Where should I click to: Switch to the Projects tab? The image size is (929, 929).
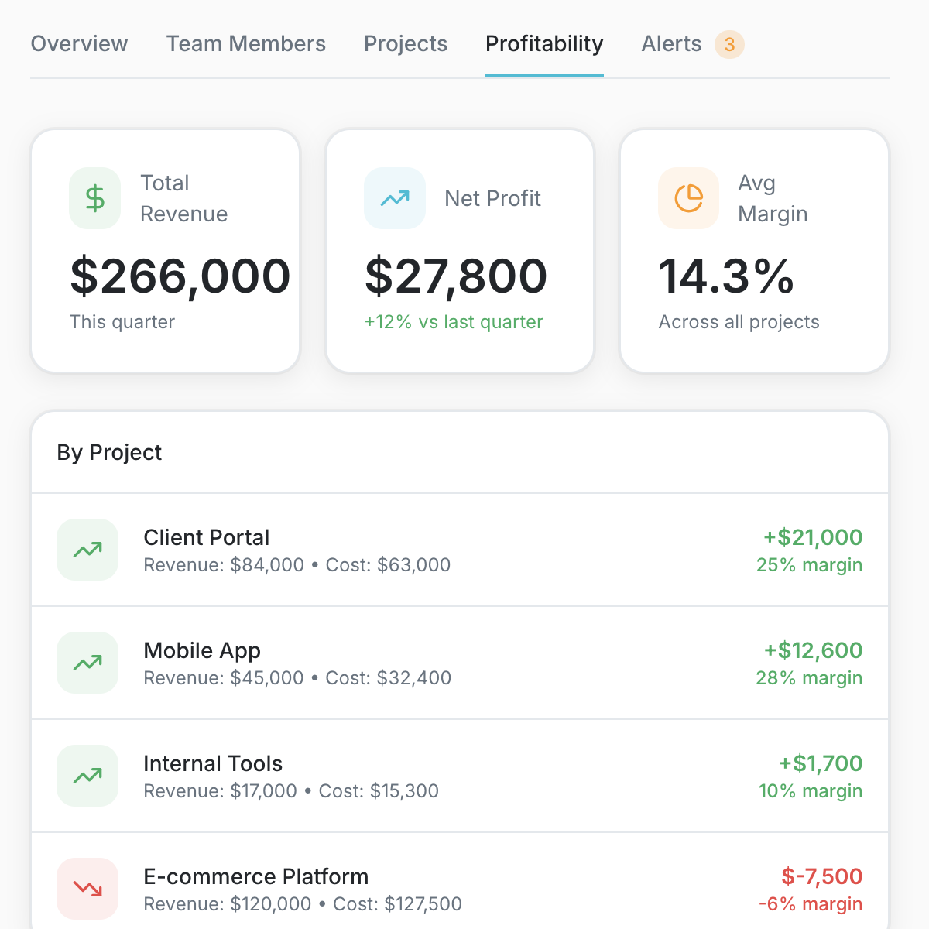405,44
